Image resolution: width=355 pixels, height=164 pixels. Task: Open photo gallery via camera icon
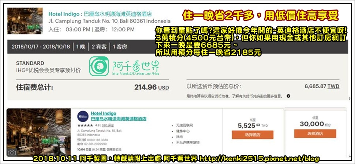point(12,152)
